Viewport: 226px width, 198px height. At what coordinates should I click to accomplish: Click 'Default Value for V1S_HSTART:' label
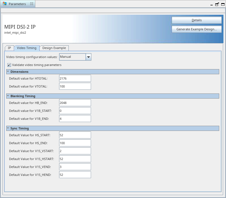(x=32, y=159)
